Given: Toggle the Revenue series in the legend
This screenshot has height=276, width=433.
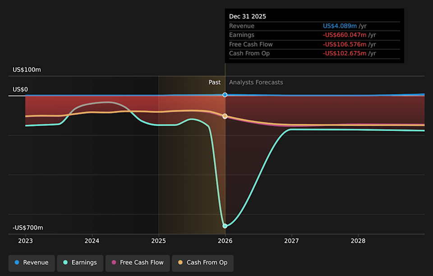Looking at the screenshot, I should (x=32, y=262).
